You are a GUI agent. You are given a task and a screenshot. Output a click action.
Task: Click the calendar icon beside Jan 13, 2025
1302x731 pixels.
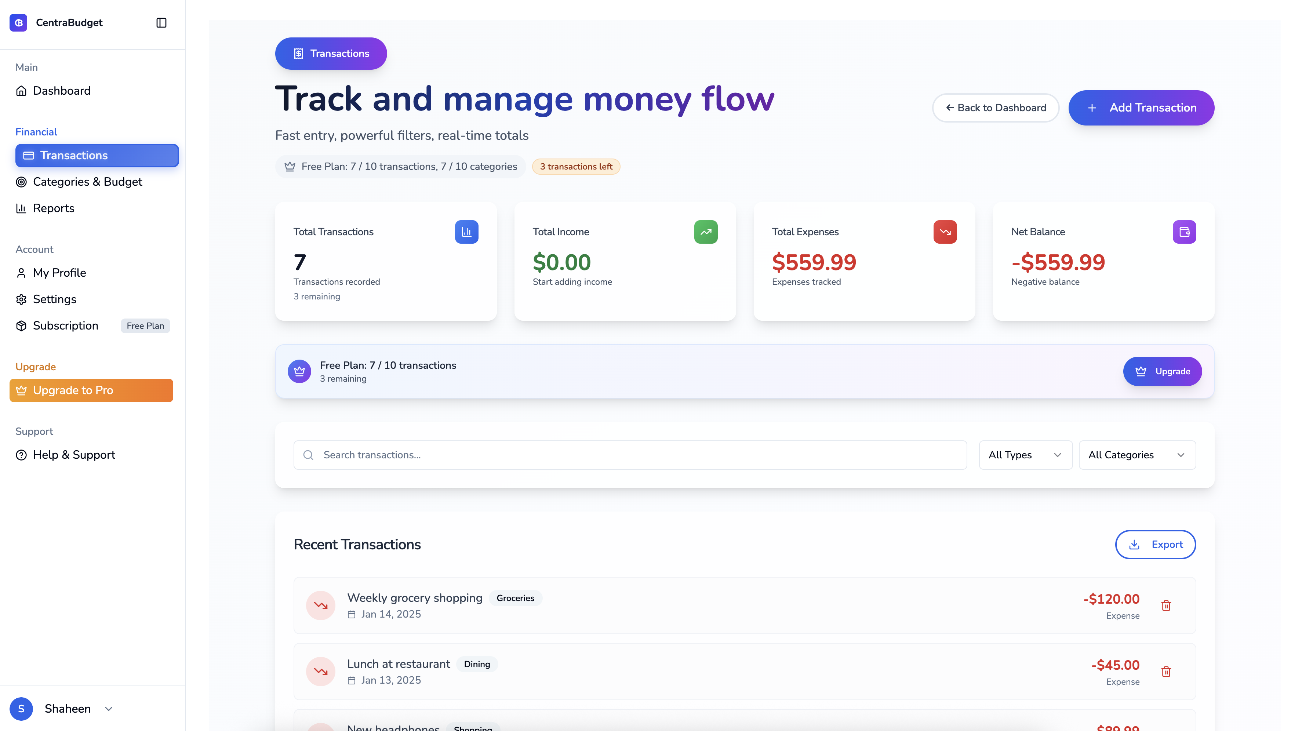[352, 680]
